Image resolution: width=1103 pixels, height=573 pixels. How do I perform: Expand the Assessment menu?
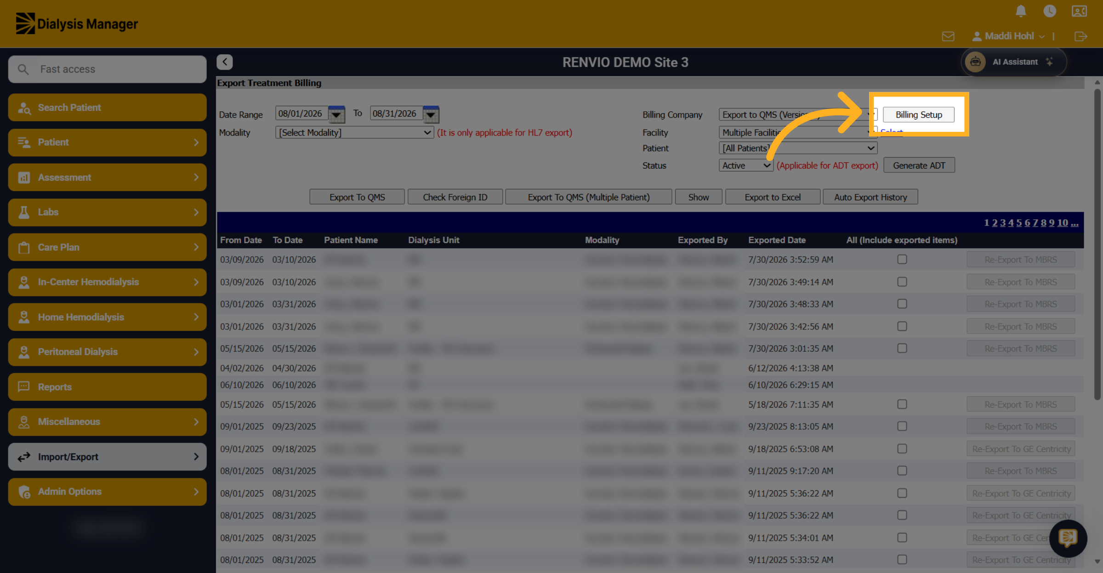pos(107,177)
